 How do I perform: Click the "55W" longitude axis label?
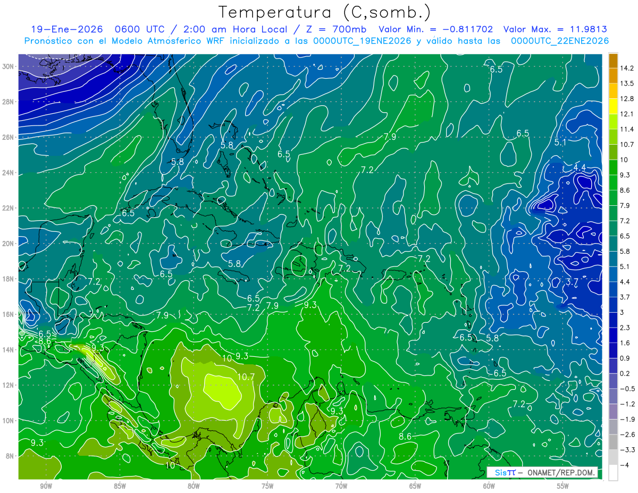tap(563, 486)
